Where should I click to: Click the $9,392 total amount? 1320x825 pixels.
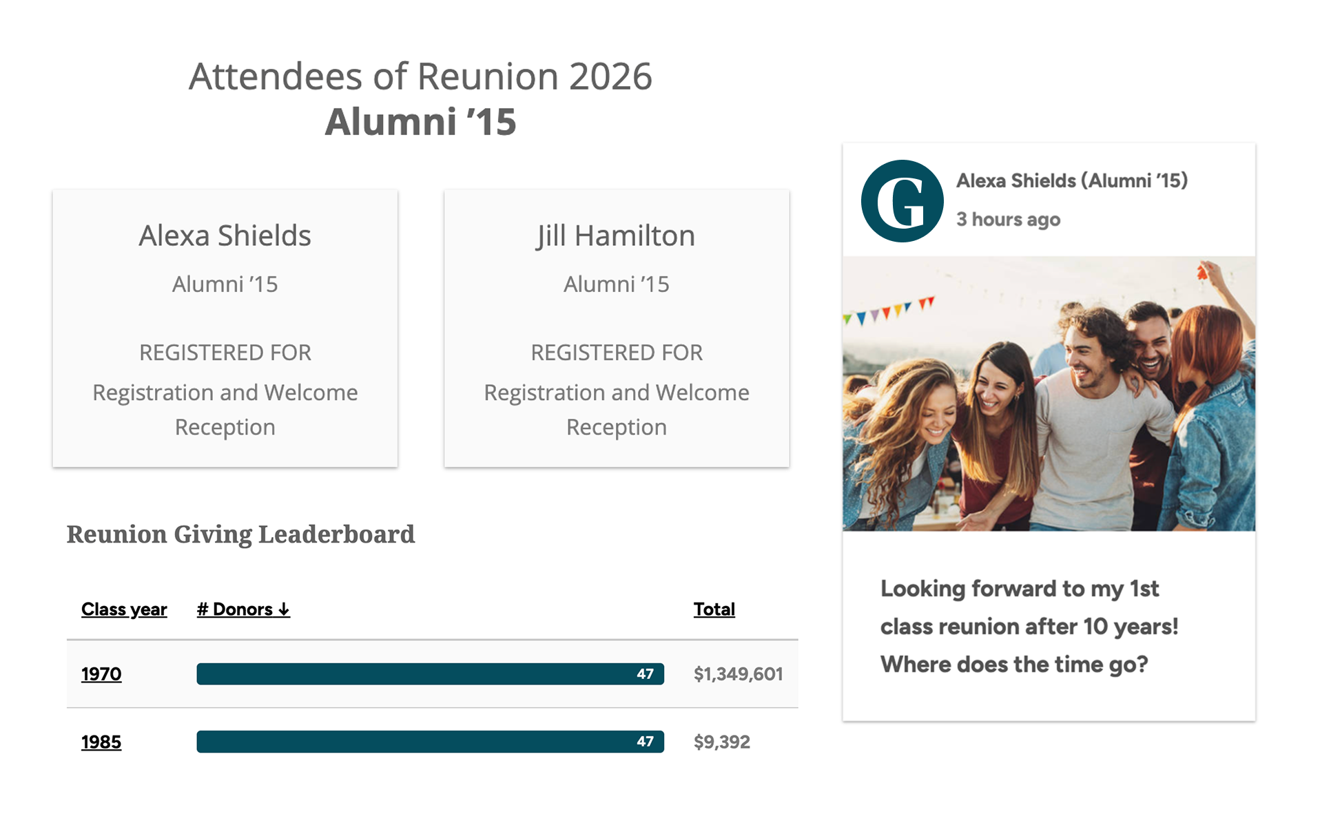(721, 742)
